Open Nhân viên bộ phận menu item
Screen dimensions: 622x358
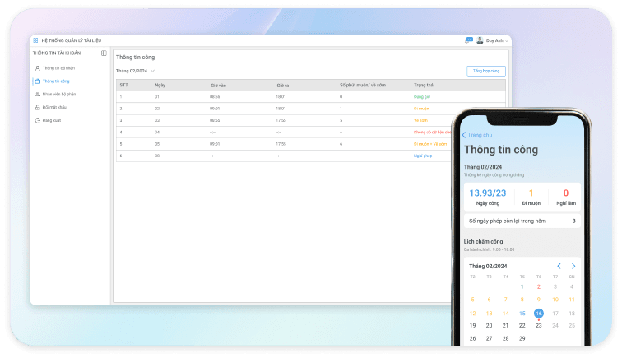pos(59,94)
